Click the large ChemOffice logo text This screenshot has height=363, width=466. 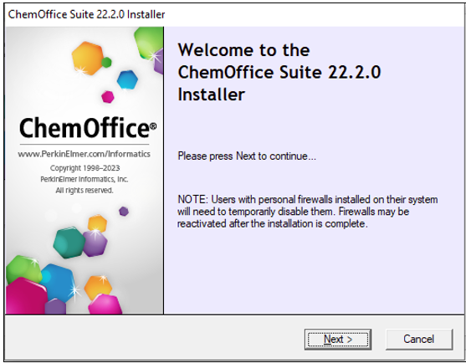click(84, 127)
